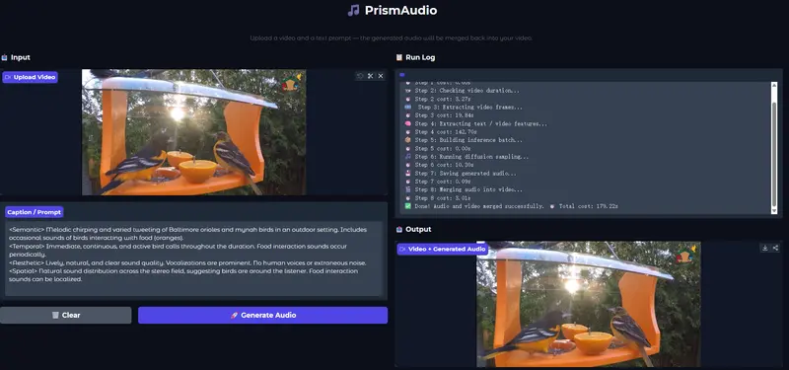Viewport: 789px width, 370px height.
Task: Click the trim scissors icon on the input video
Action: click(x=371, y=76)
